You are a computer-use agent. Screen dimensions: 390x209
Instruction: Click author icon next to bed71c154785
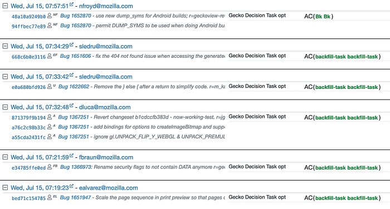pos(50,197)
